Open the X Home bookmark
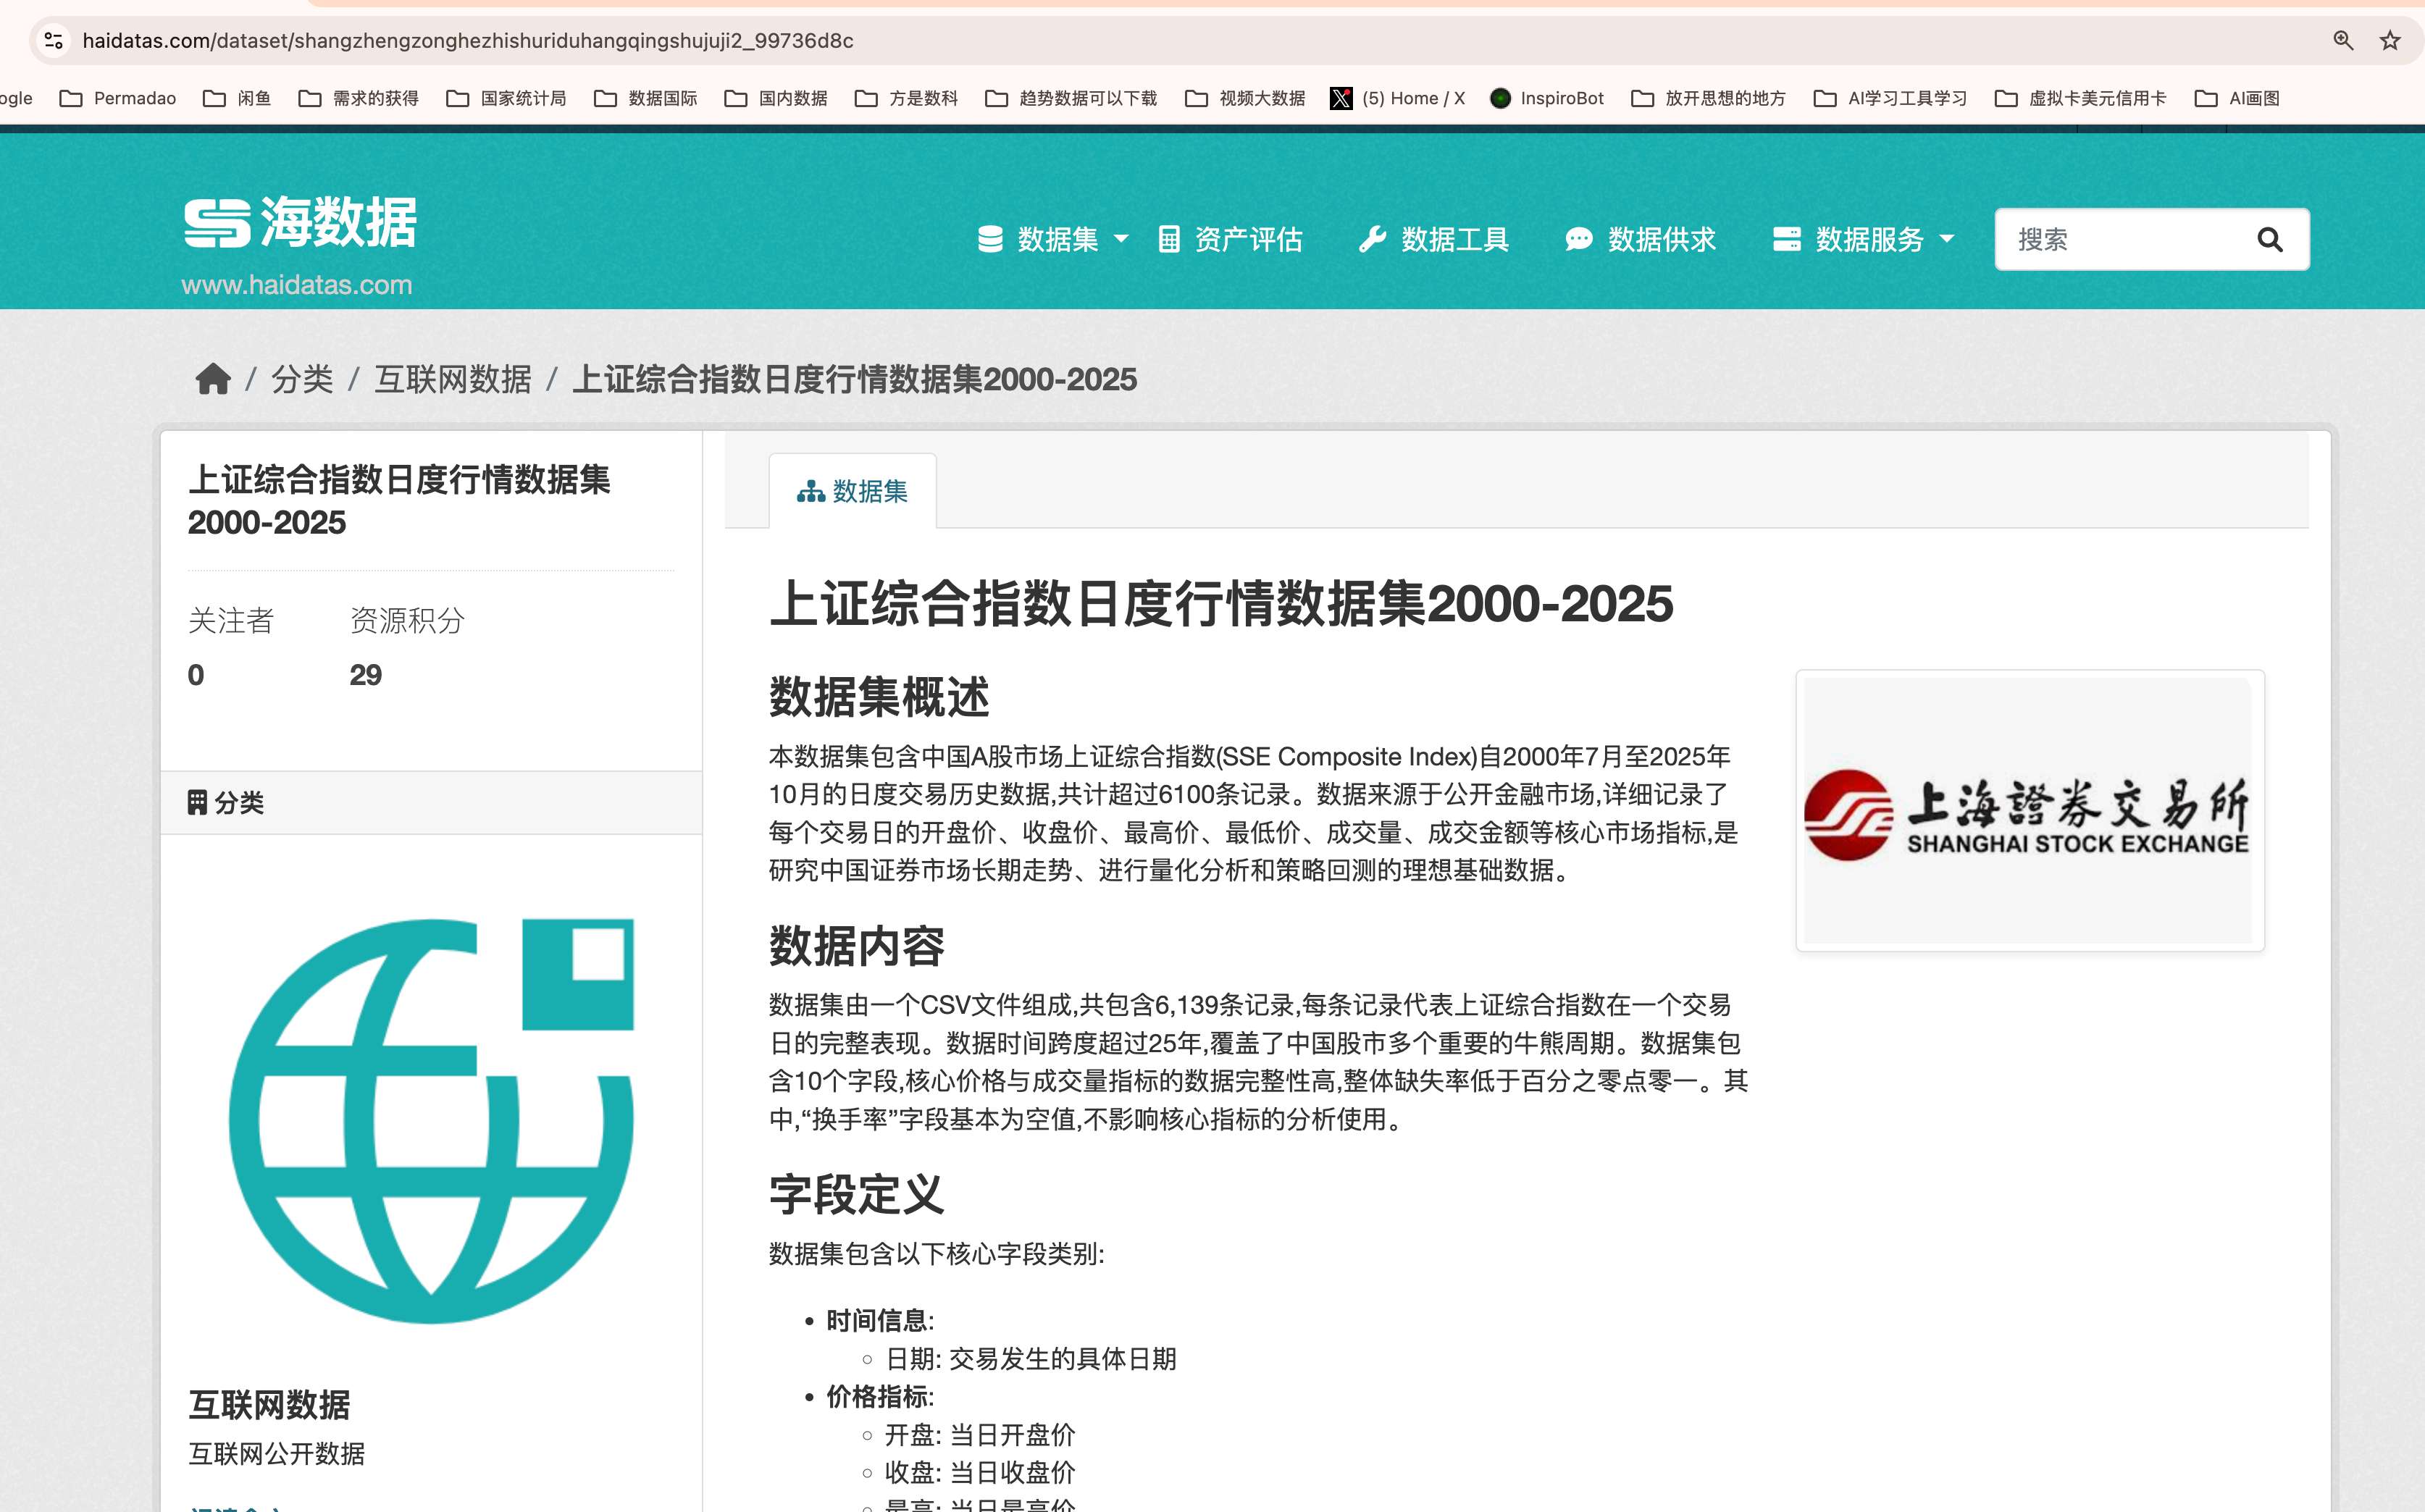The width and height of the screenshot is (2425, 1512). pyautogui.click(x=1398, y=98)
